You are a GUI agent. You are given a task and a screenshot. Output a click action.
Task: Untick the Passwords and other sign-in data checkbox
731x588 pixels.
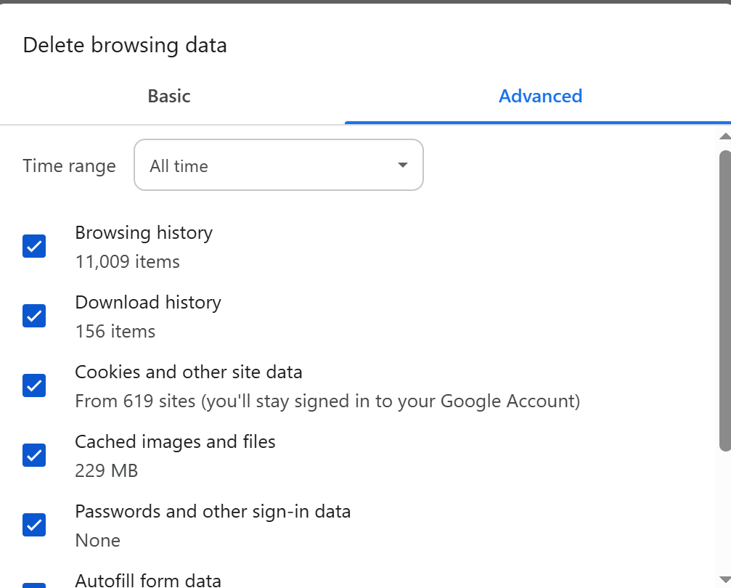34,525
